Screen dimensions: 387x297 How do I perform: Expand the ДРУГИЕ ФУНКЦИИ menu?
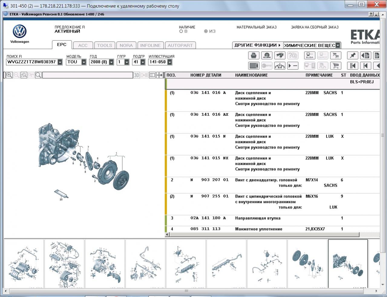(x=257, y=45)
